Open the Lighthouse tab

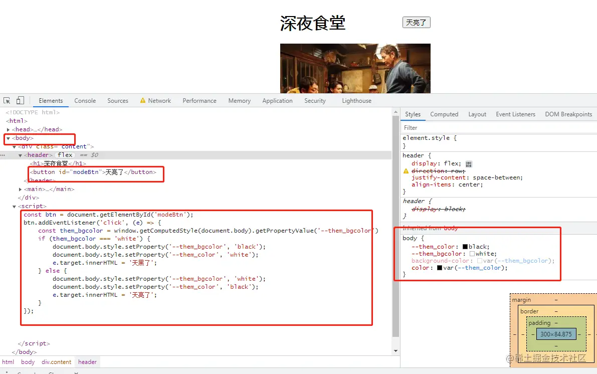356,101
